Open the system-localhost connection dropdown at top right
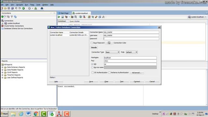This screenshot has width=208, height=117. pos(197,17)
